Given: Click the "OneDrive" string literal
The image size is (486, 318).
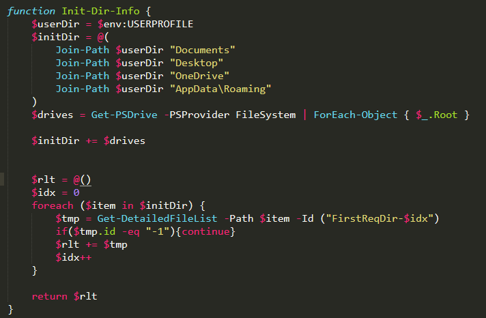Looking at the screenshot, I should point(199,76).
